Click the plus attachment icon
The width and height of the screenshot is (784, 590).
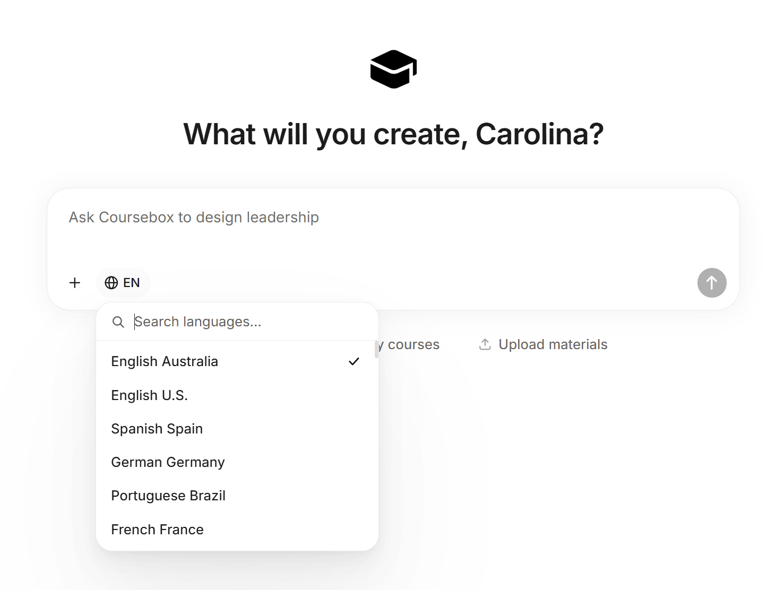[75, 283]
